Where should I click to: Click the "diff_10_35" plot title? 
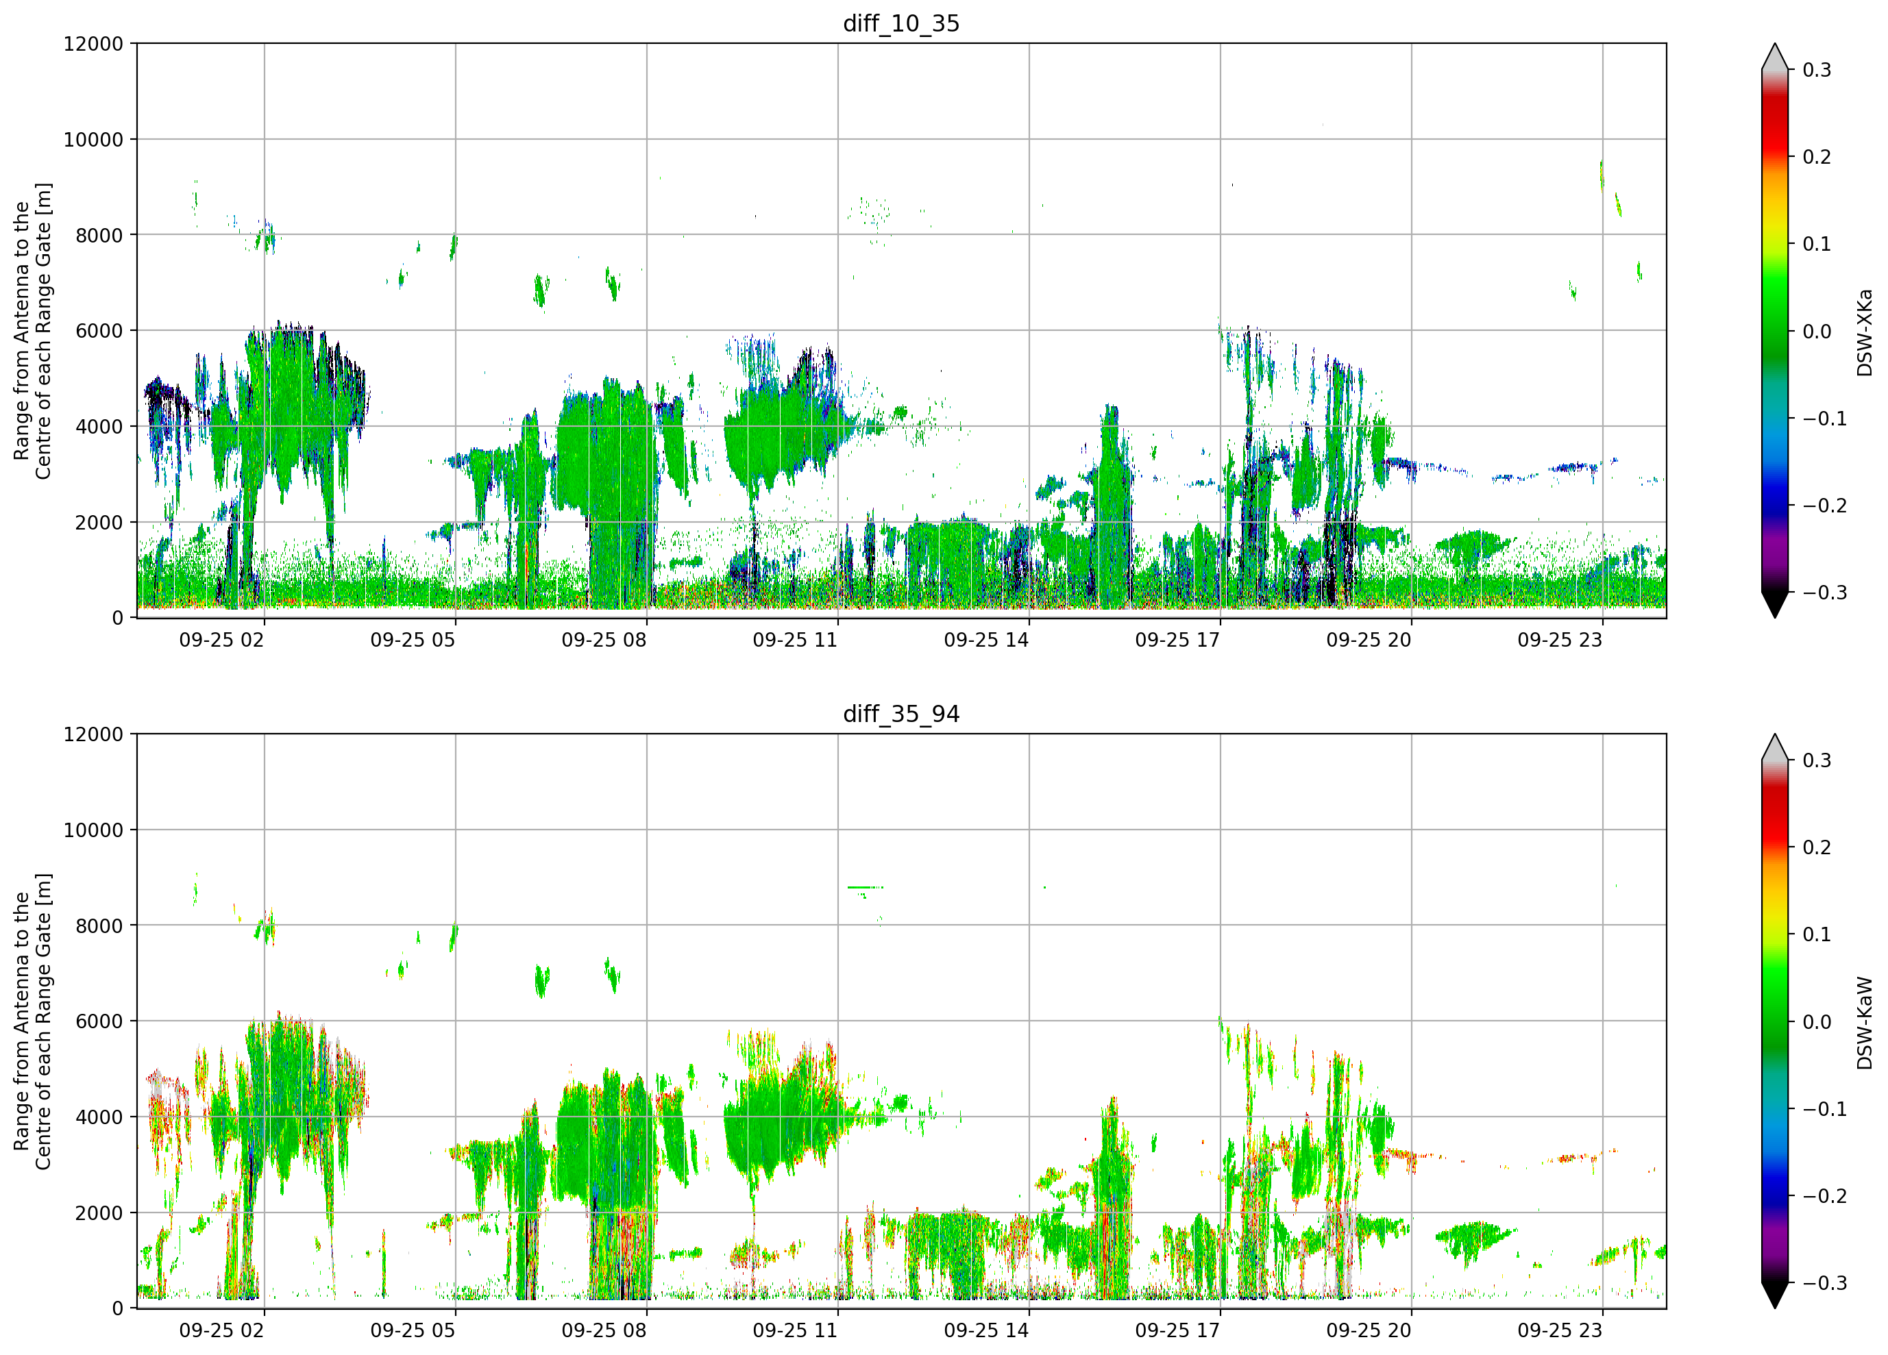[902, 23]
